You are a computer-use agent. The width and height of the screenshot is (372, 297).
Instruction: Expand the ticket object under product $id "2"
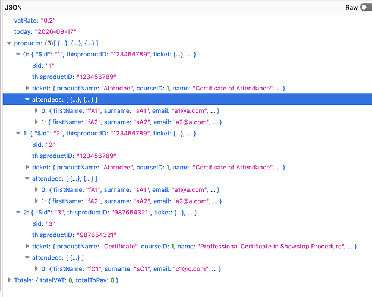tap(27, 167)
